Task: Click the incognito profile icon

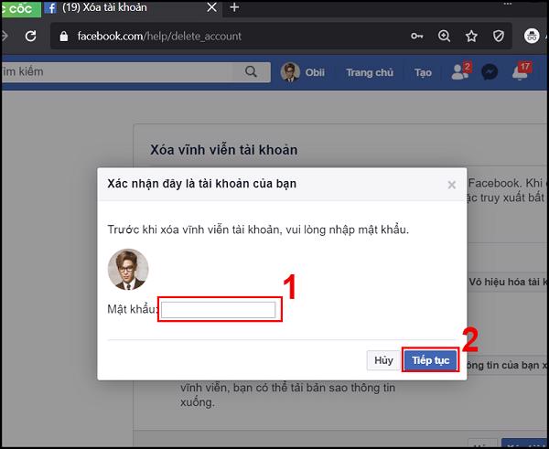Action: pyautogui.click(x=533, y=37)
